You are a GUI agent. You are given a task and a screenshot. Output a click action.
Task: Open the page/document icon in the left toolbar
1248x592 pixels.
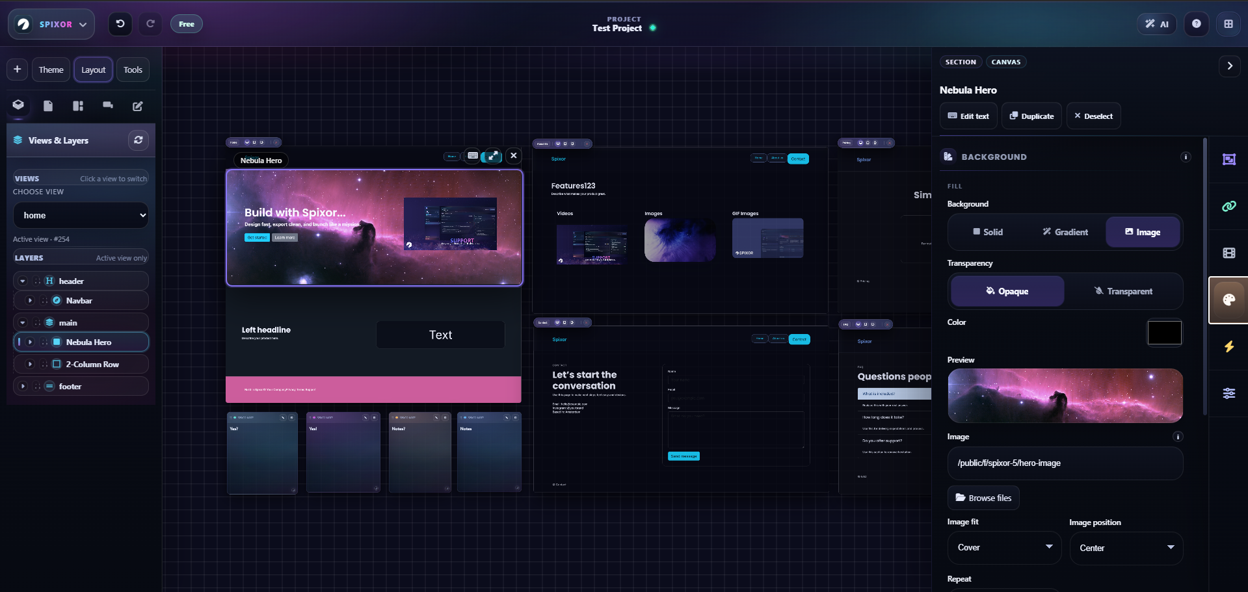(x=47, y=105)
